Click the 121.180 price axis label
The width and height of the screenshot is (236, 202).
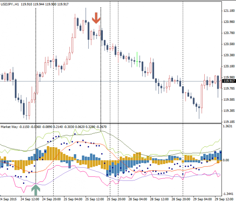point(229,11)
